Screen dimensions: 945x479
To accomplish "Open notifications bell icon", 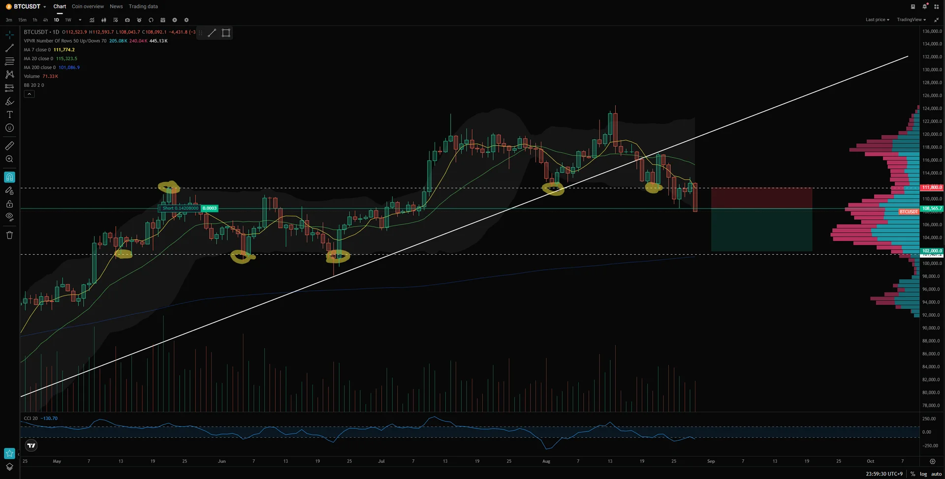I will (x=924, y=6).
